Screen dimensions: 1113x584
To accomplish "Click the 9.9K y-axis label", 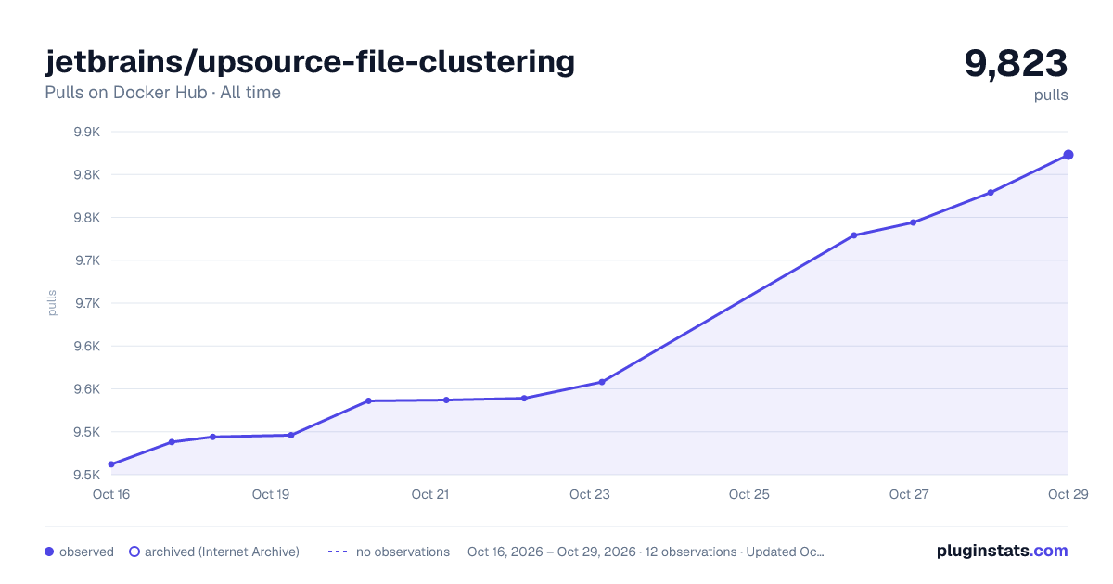I will tap(86, 132).
